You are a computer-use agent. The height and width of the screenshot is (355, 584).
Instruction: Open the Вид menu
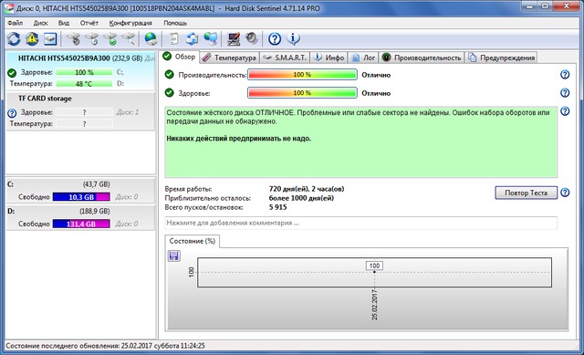tap(64, 23)
